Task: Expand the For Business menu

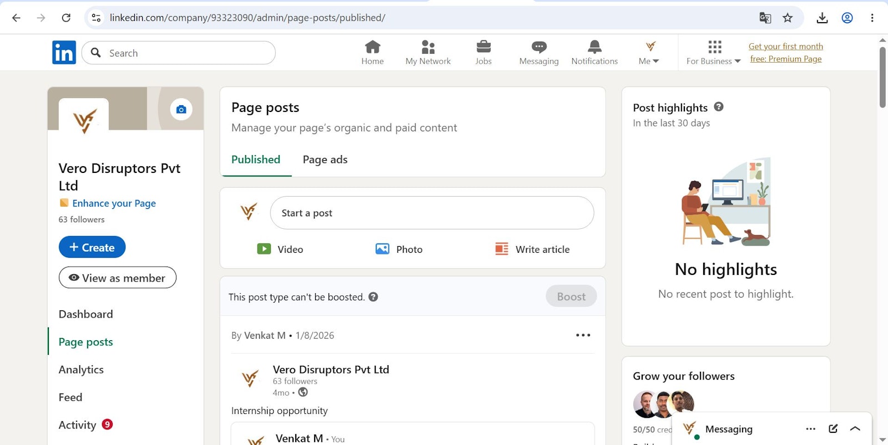Action: tap(714, 53)
